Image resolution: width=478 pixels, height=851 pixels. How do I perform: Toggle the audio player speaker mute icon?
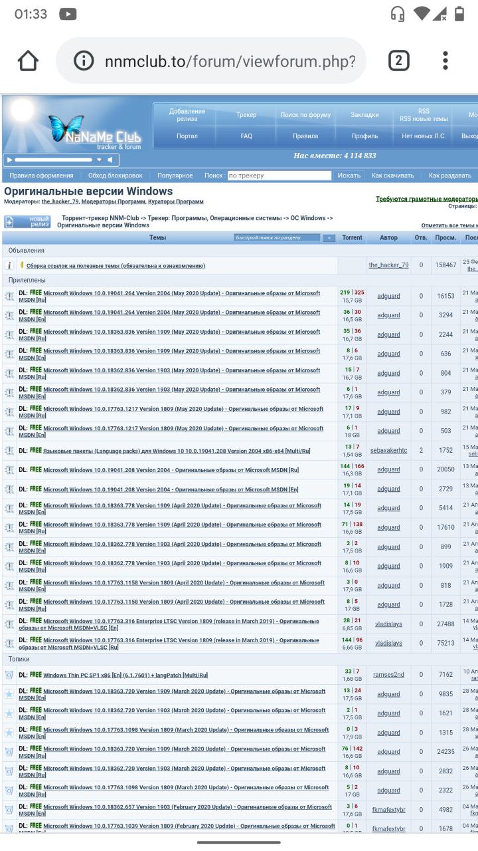point(111,160)
